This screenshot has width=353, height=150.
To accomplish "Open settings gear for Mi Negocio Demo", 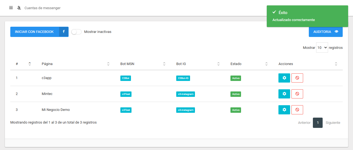I will click(x=284, y=110).
